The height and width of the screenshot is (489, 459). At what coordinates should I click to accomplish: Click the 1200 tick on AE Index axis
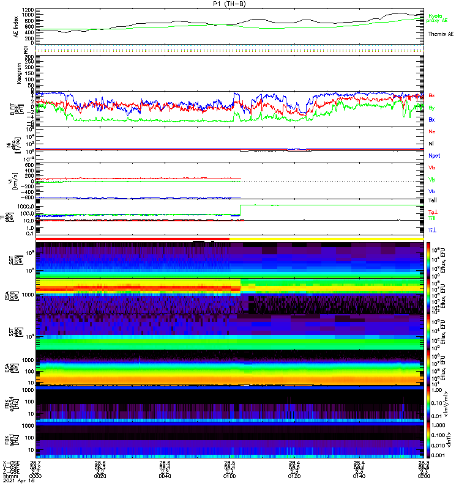tap(28, 10)
